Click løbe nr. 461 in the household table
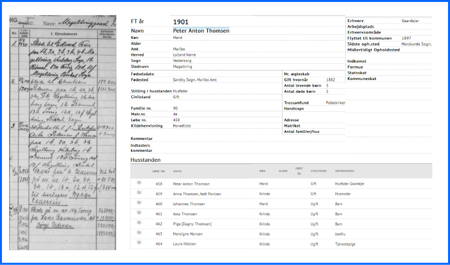 click(159, 214)
